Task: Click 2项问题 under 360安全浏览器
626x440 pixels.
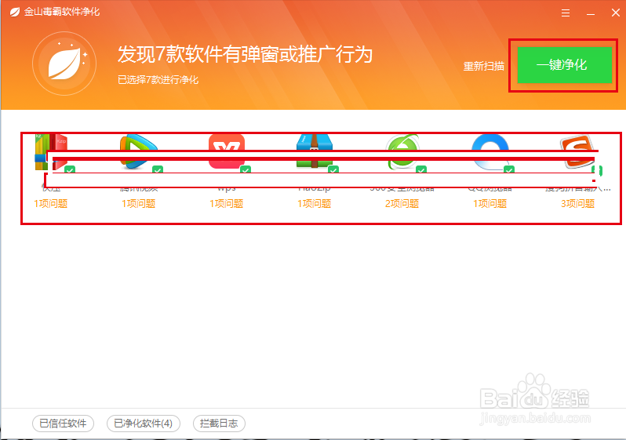Action: (402, 204)
